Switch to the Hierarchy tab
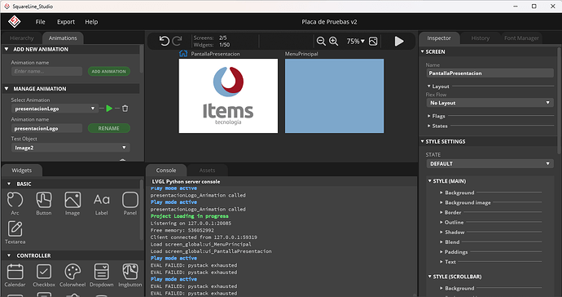The width and height of the screenshot is (562, 297). (21, 38)
